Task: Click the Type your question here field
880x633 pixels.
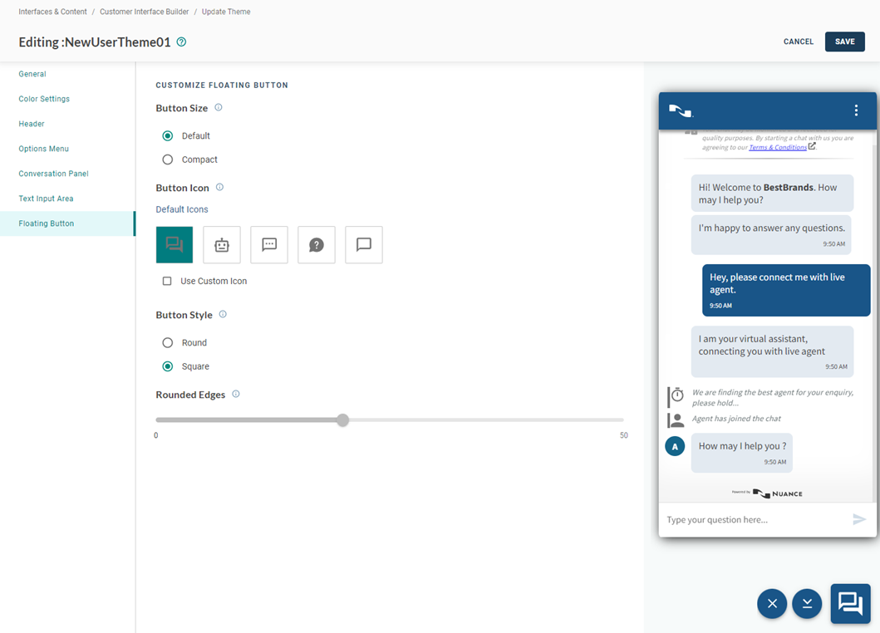Action: [752, 520]
